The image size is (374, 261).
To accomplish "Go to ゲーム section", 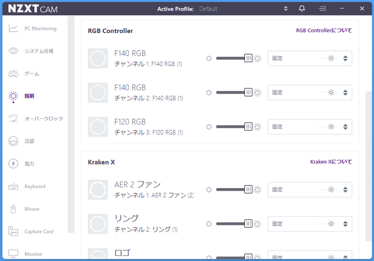I will tap(32, 74).
